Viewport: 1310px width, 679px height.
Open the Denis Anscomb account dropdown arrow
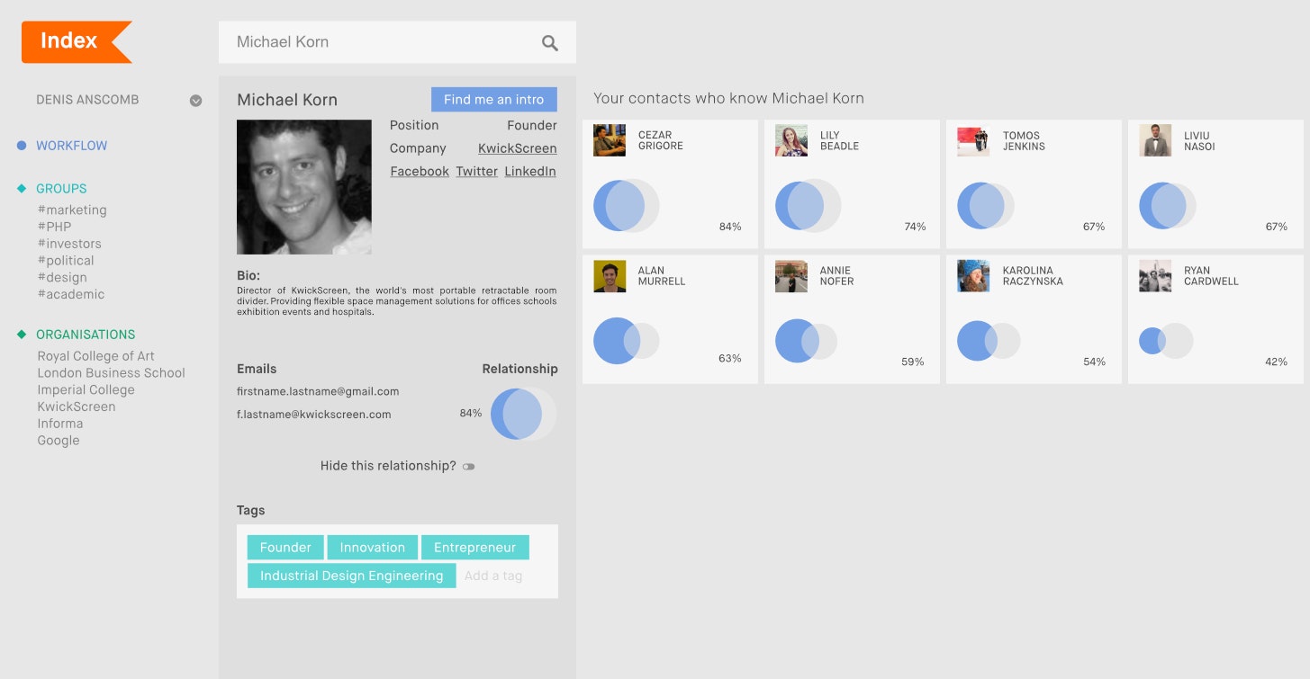coord(195,101)
